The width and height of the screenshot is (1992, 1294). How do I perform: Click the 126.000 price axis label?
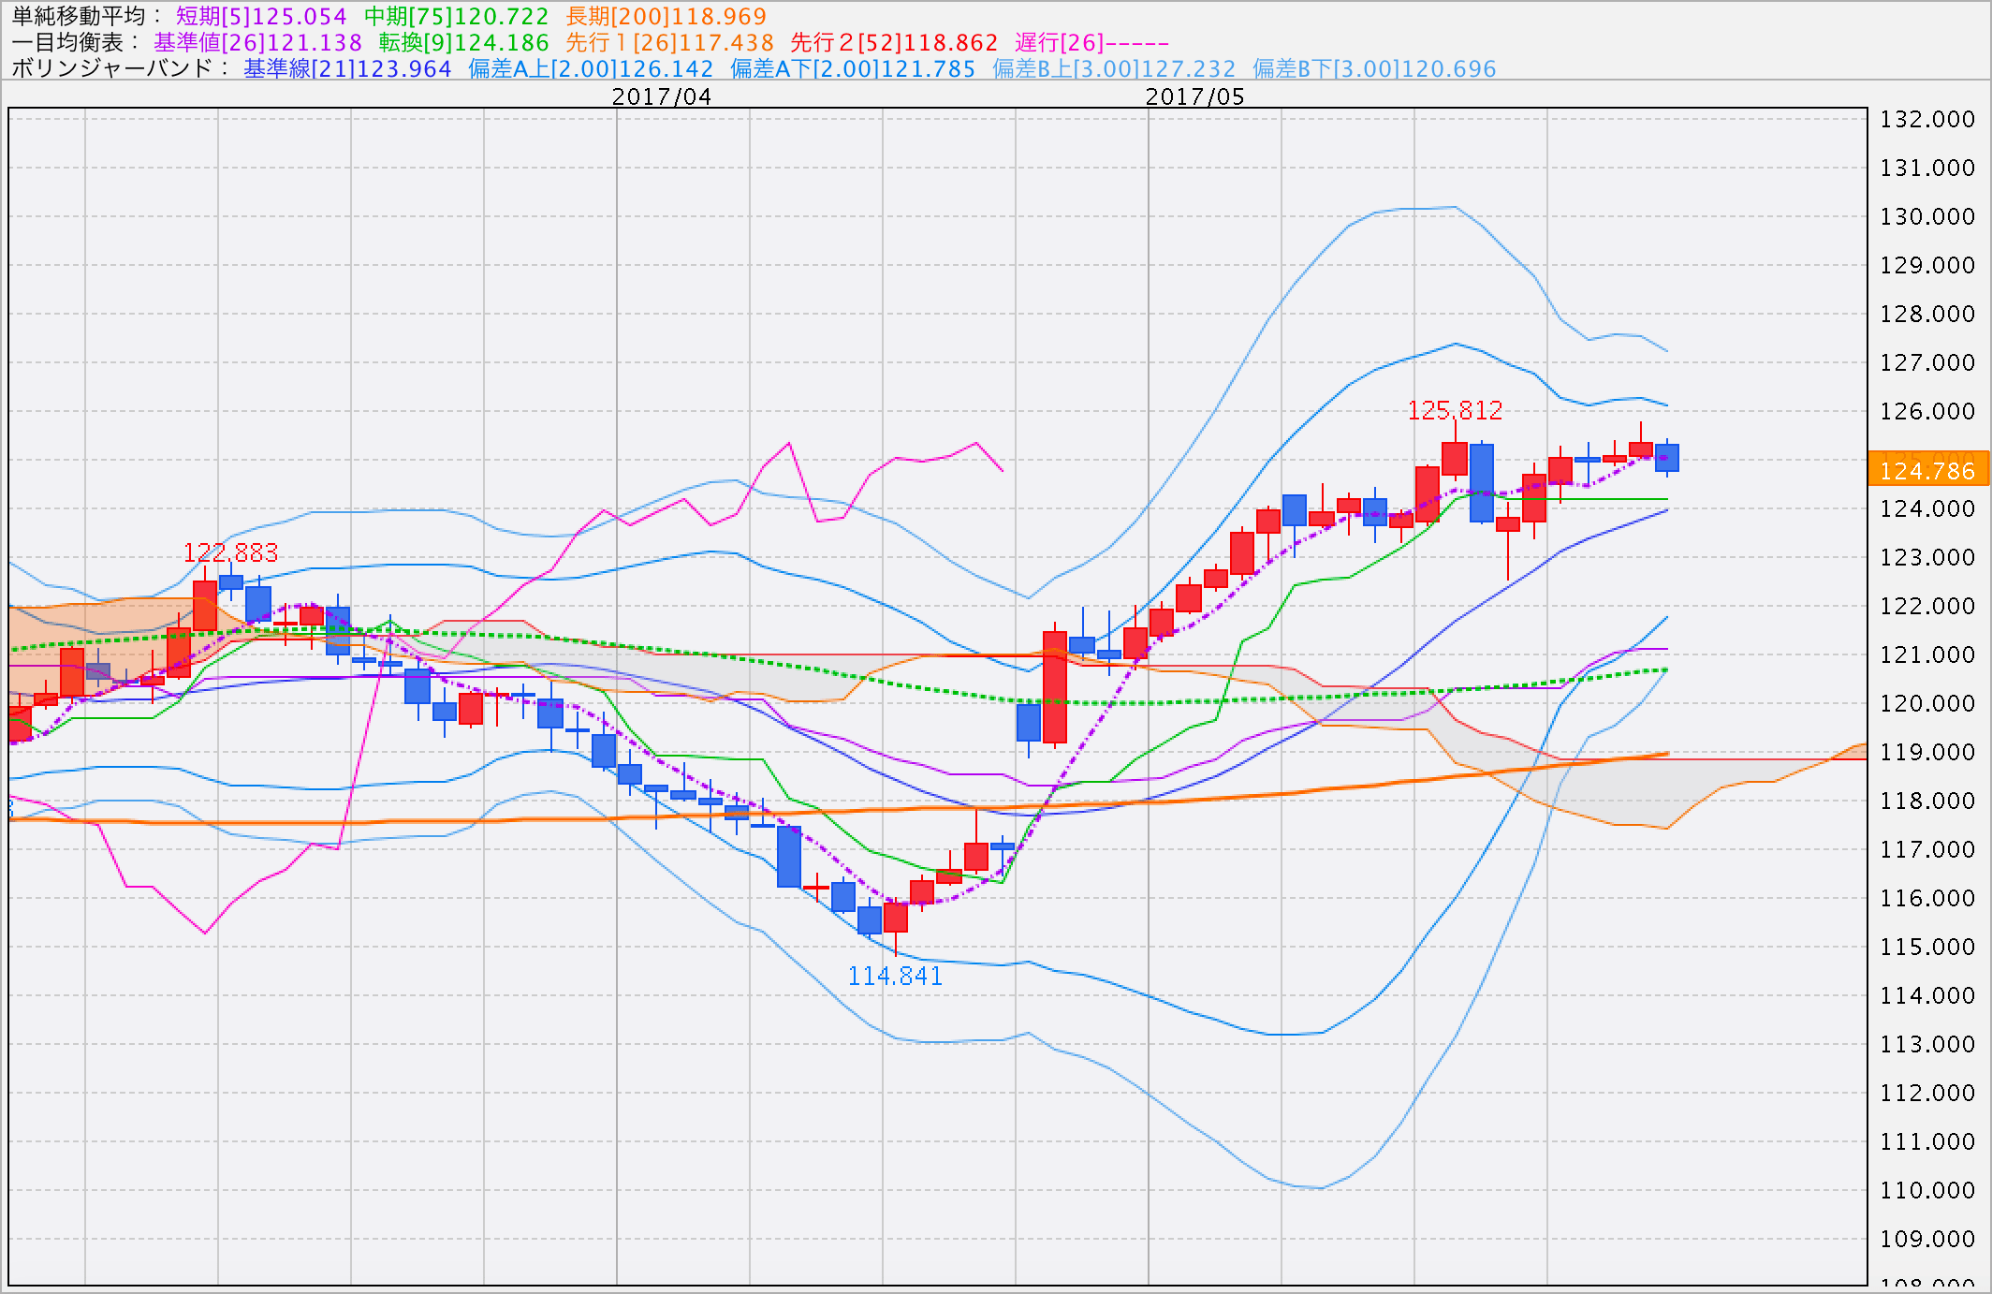[x=1927, y=411]
